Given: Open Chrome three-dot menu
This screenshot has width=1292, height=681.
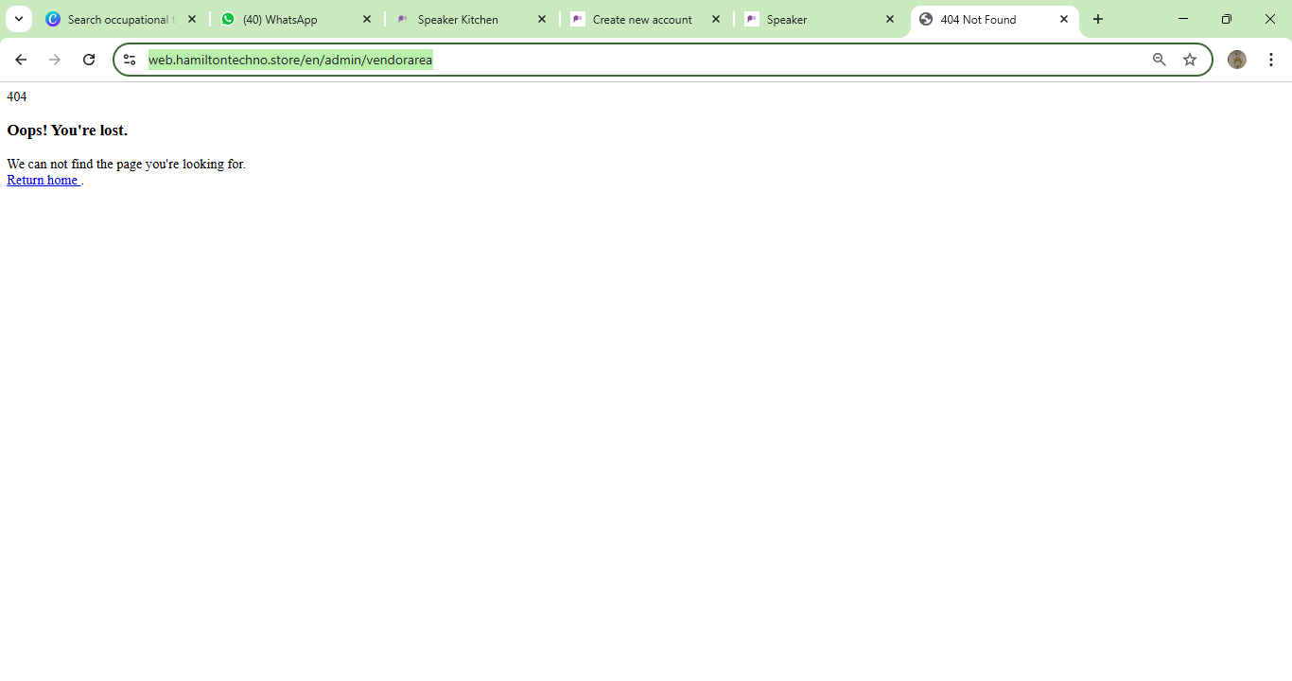Looking at the screenshot, I should pyautogui.click(x=1271, y=60).
